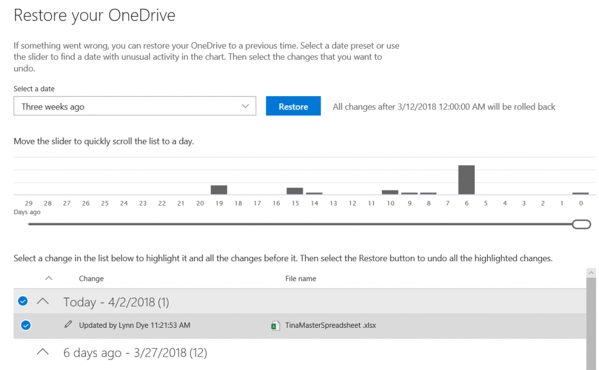Click the Excel icon beside TinaMasterSpreadsheet.xlsx

[276, 326]
